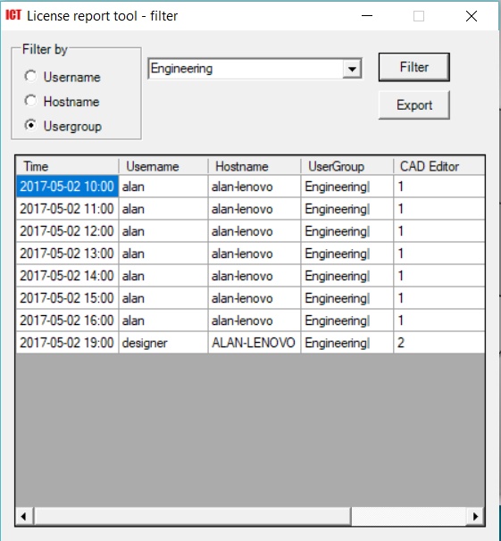This screenshot has height=541, width=501.
Task: Sort by the Time column header
Action: (67, 166)
